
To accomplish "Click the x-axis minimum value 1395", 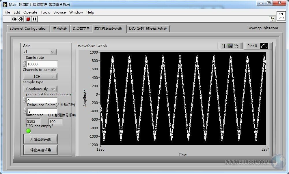I will click(100, 149).
